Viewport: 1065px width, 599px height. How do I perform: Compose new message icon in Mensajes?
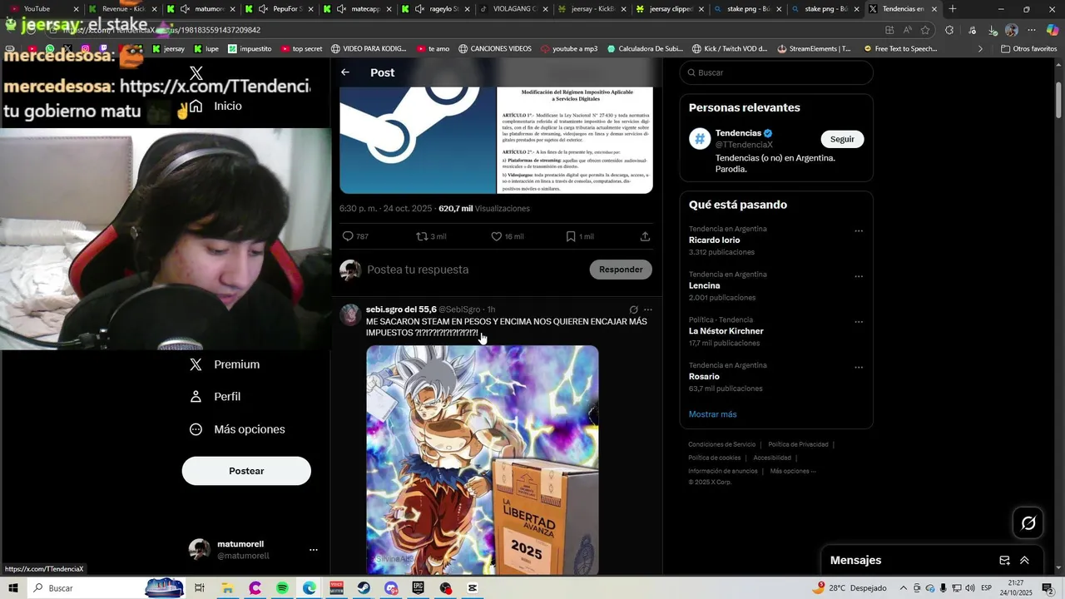pyautogui.click(x=1004, y=561)
